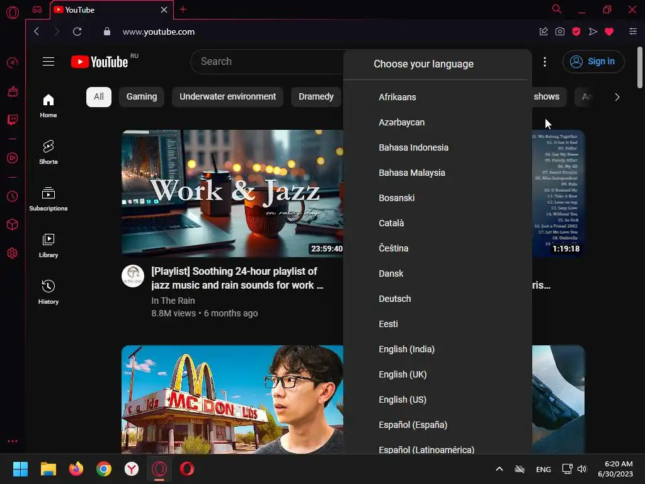The width and height of the screenshot is (645, 484).
Task: Open the Opera GX main menu logo
Action: [13, 13]
